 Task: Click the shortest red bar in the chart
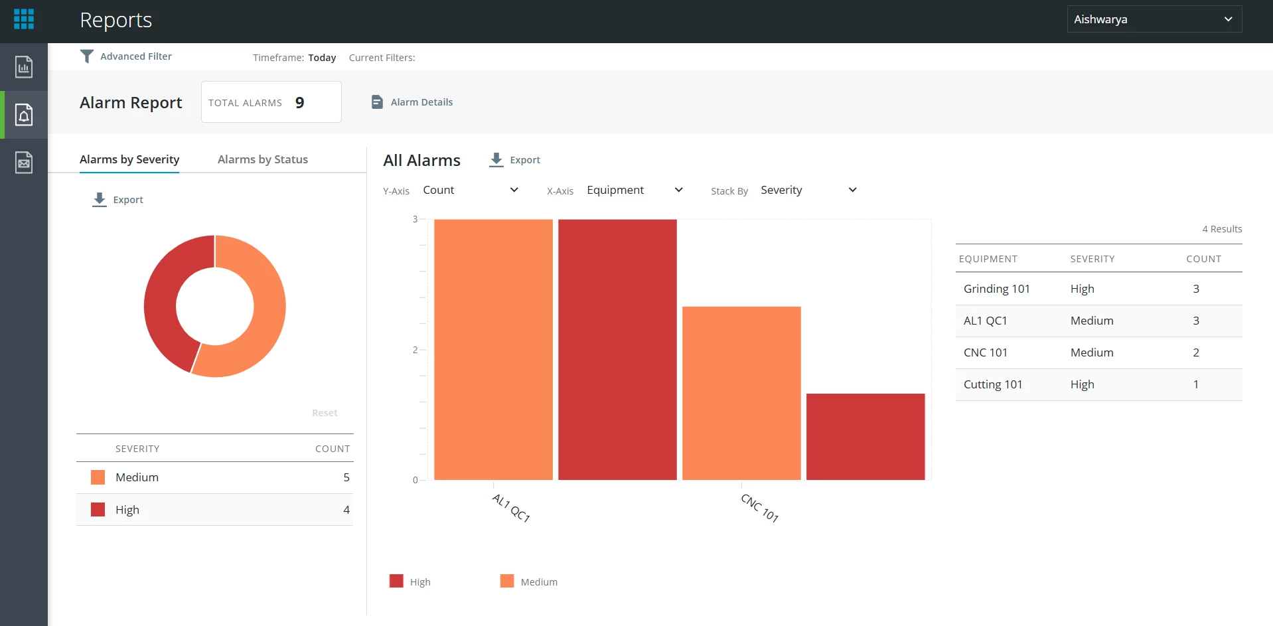[x=865, y=436]
